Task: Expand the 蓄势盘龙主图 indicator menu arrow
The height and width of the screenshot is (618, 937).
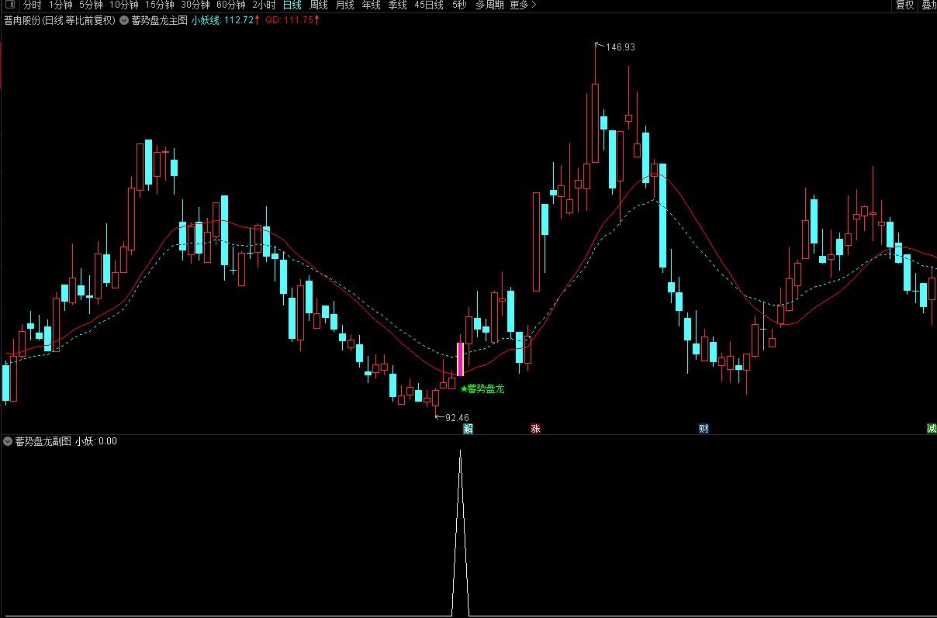Action: [123, 20]
